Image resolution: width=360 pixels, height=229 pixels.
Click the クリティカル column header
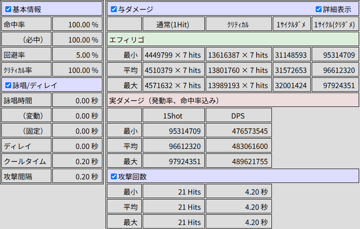pyautogui.click(x=238, y=24)
